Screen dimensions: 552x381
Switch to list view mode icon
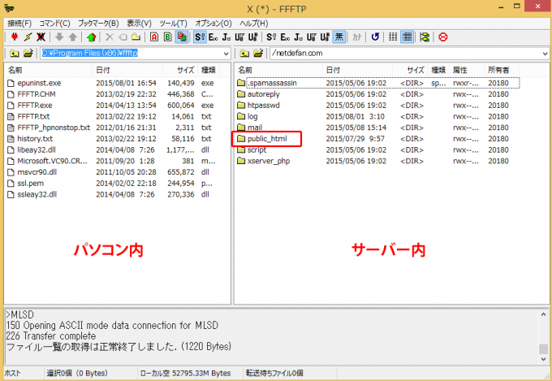[393, 37]
